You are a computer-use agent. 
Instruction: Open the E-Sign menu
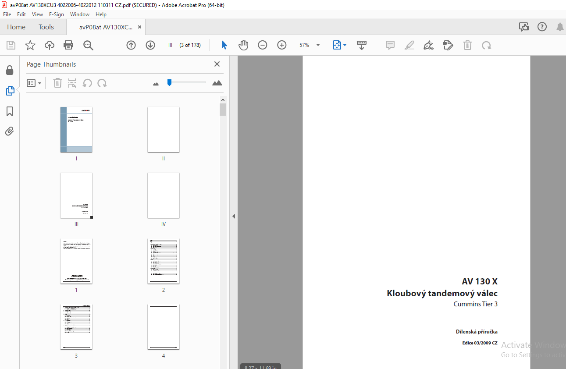click(57, 14)
